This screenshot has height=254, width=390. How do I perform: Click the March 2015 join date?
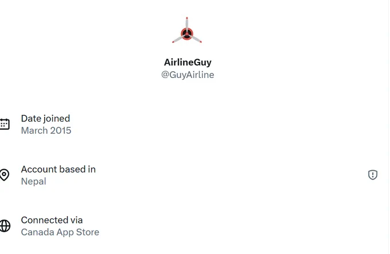46,131
